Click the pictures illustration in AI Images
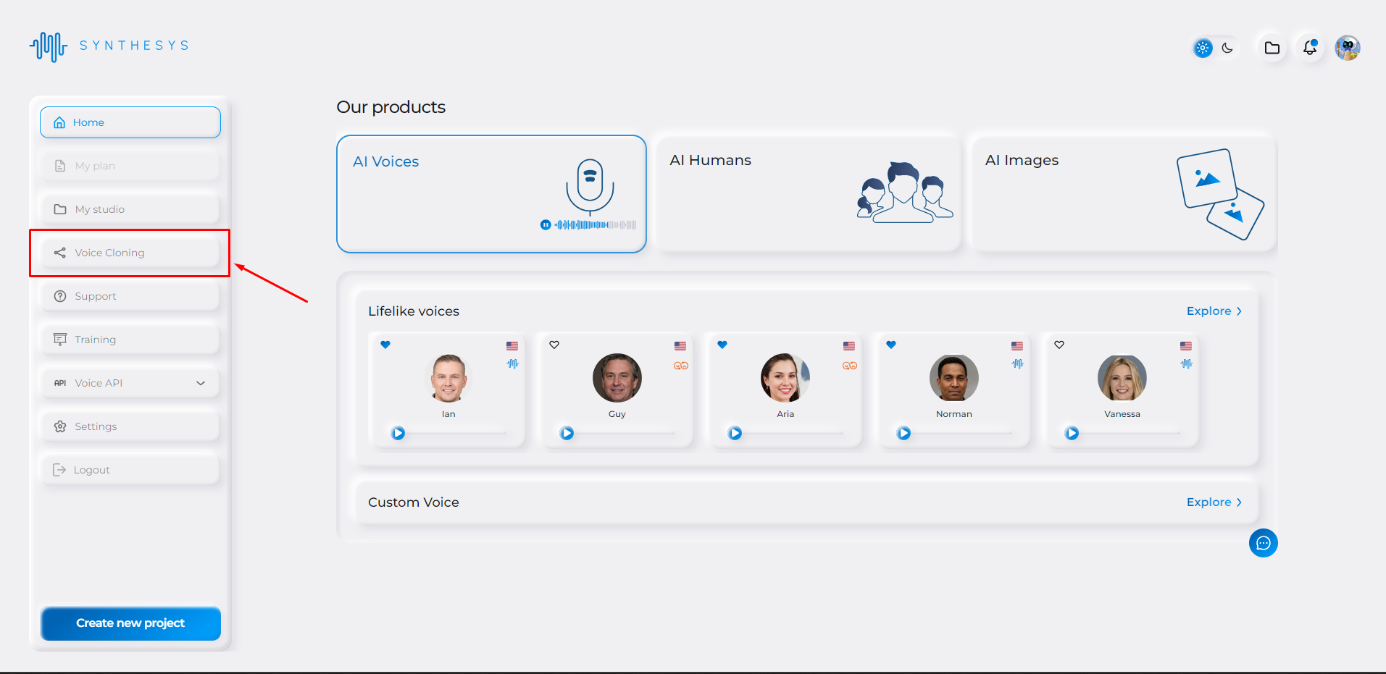The width and height of the screenshot is (1386, 674). 1220,194
